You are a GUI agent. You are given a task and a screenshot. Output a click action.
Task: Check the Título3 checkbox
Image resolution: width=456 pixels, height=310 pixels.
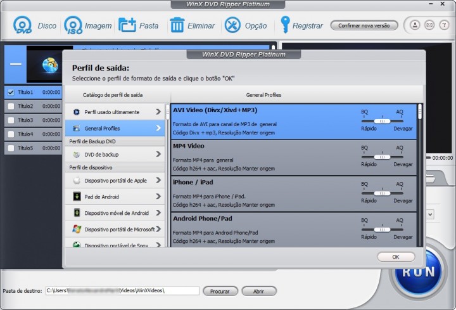[11, 120]
